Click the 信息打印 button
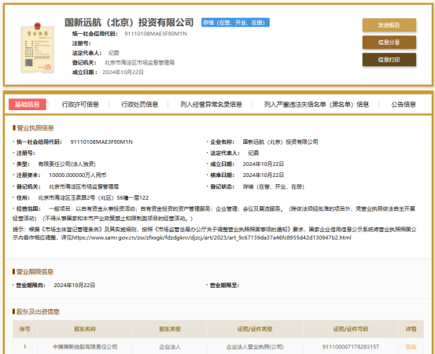This screenshot has width=435, height=354. [389, 60]
